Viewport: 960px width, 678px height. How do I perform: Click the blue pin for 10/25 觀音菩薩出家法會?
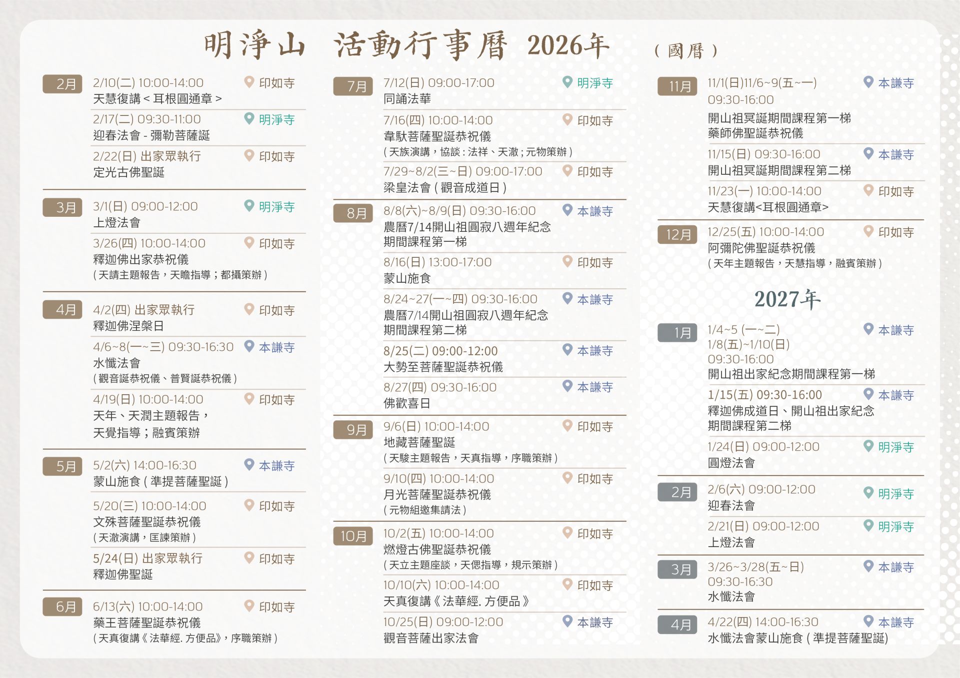pos(567,621)
